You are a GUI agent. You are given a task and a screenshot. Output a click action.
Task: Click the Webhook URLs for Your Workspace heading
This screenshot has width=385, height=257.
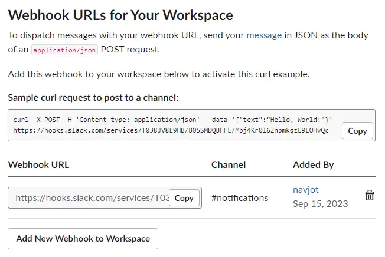[120, 15]
